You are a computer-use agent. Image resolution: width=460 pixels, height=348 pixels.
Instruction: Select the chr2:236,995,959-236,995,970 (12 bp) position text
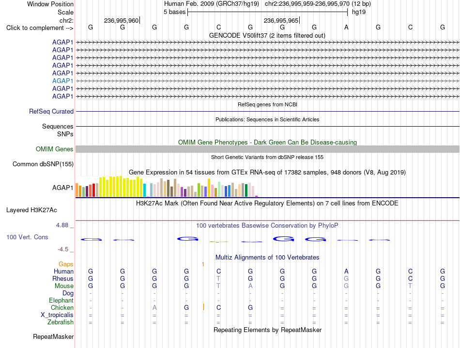point(318,4)
